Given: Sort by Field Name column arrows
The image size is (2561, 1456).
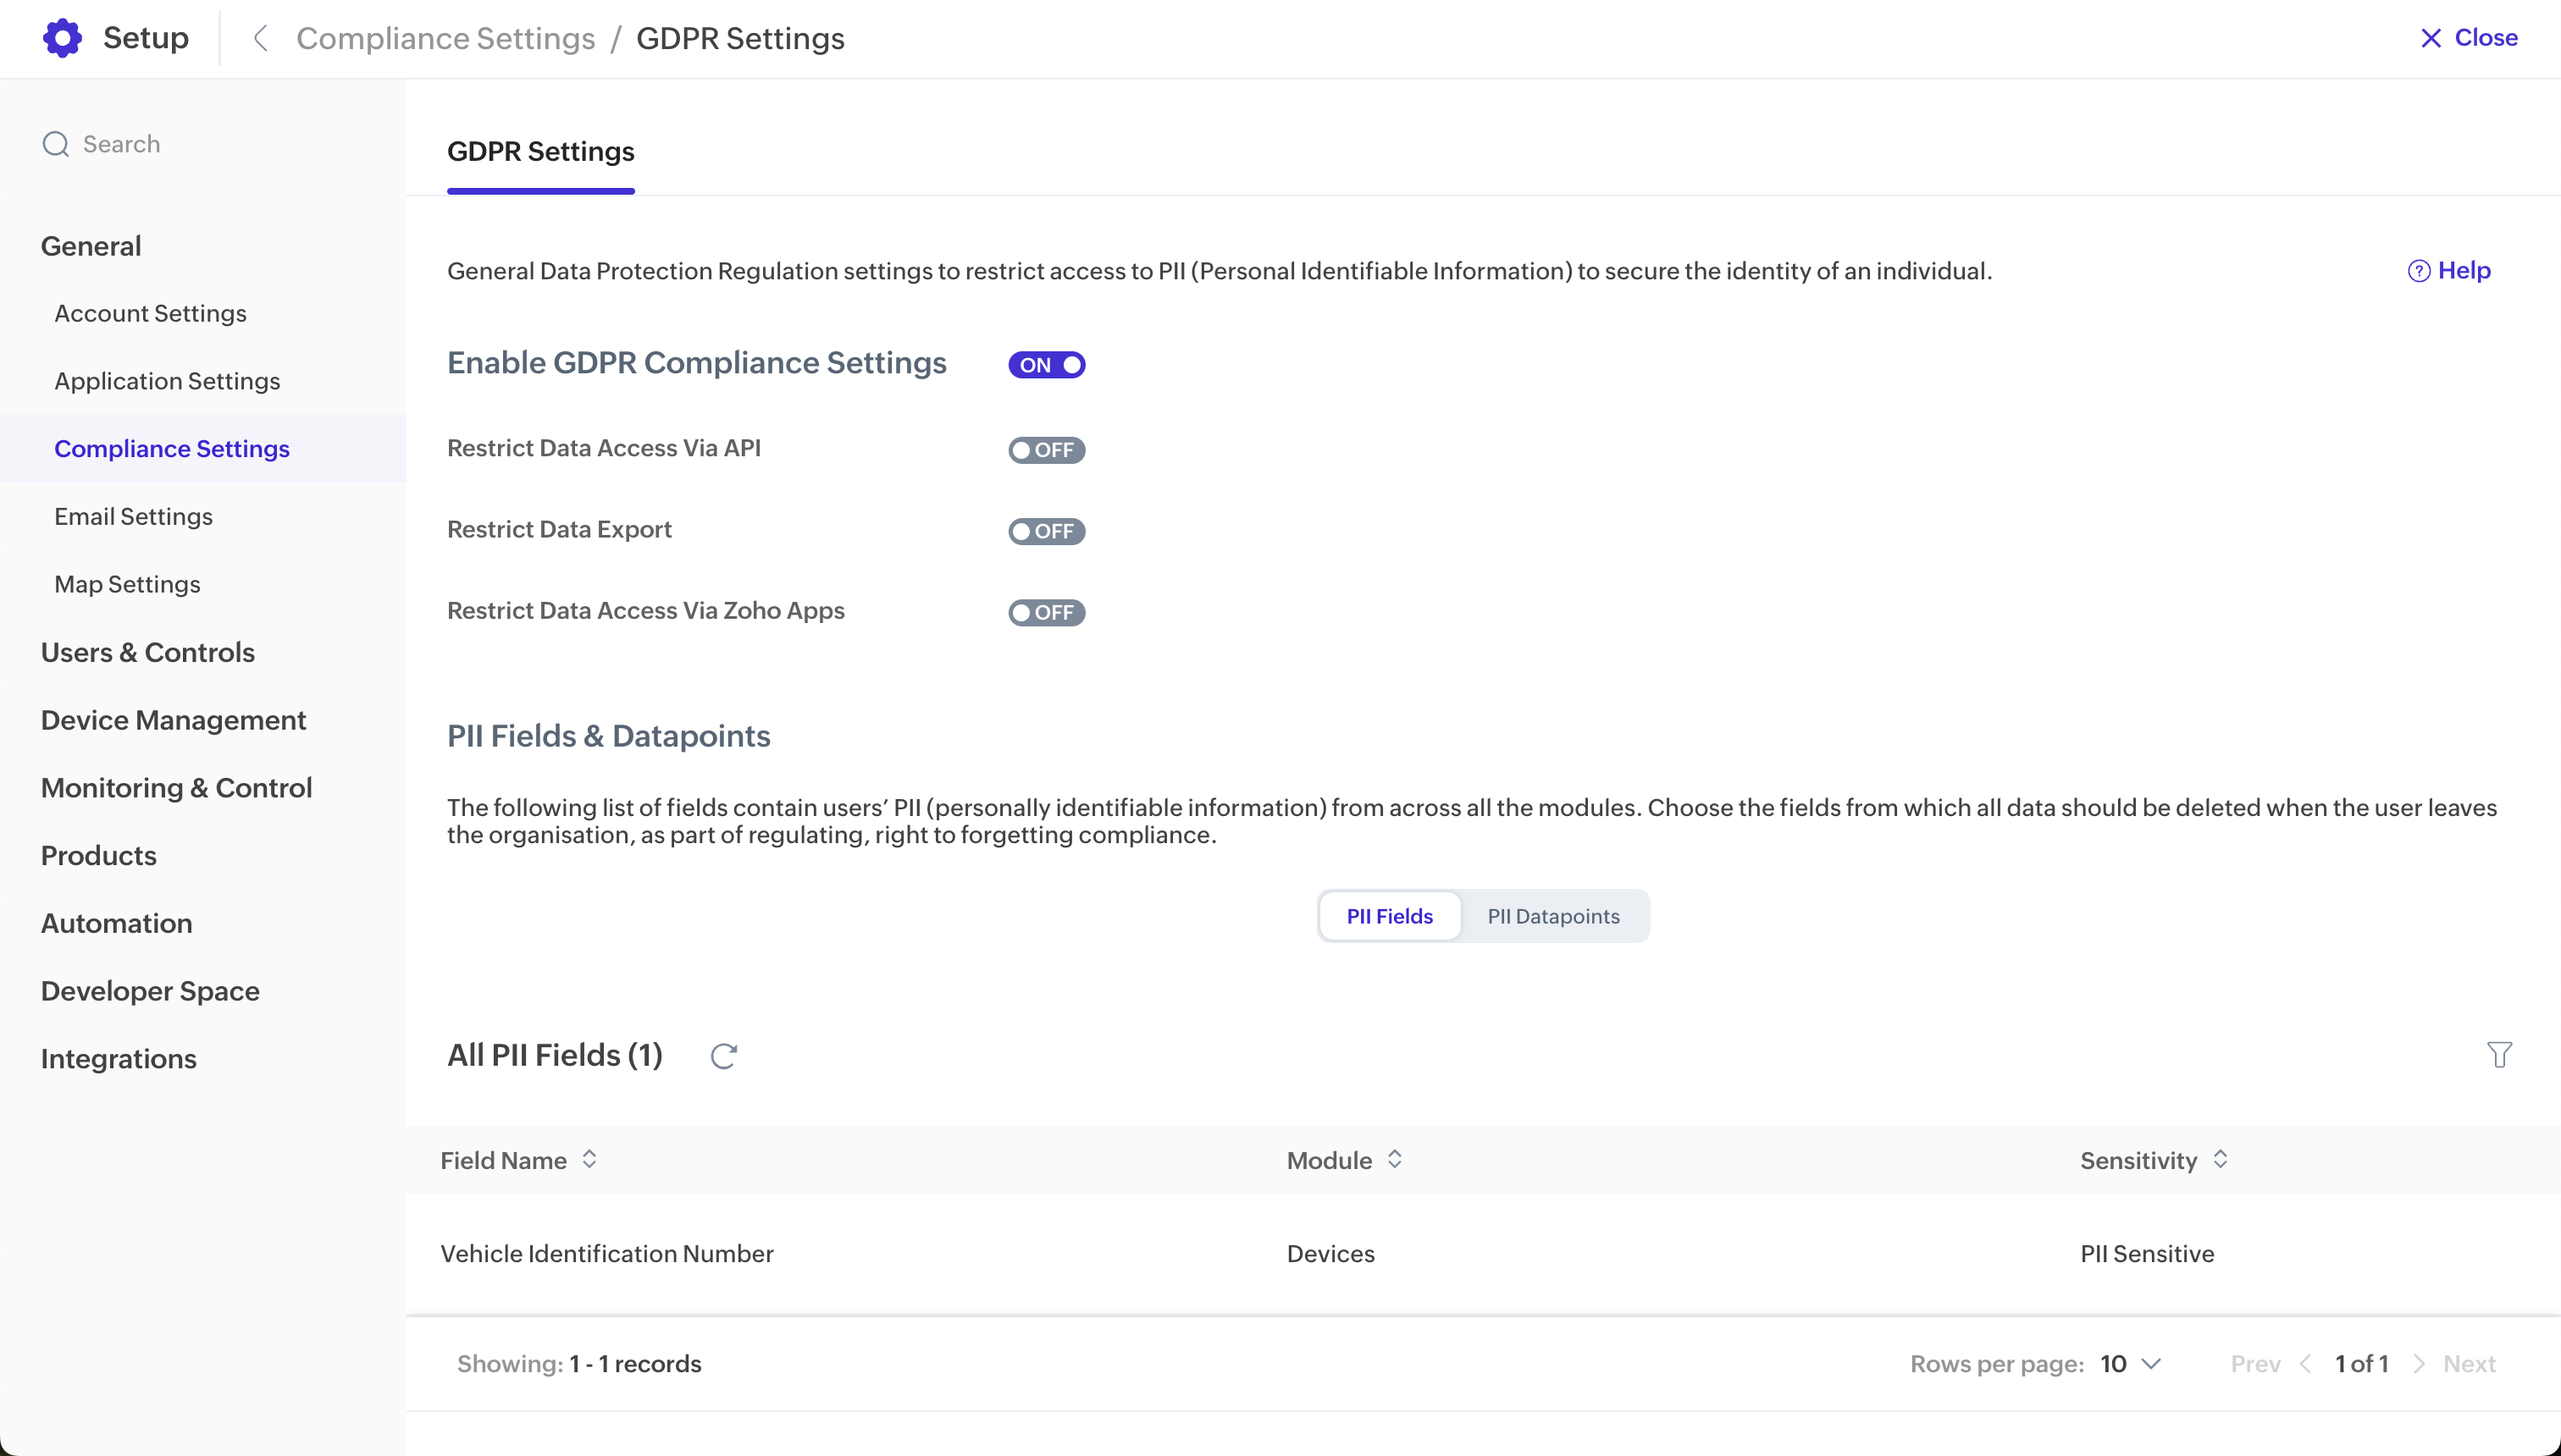Looking at the screenshot, I should [589, 1159].
